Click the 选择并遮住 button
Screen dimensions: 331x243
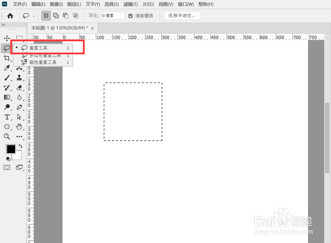[x=182, y=16]
